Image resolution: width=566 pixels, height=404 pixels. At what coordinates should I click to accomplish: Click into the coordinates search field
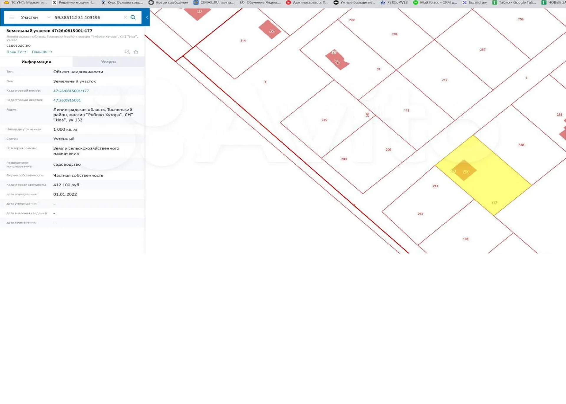click(x=85, y=17)
